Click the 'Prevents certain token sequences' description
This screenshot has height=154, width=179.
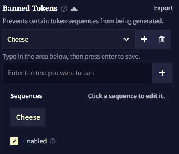83,21
